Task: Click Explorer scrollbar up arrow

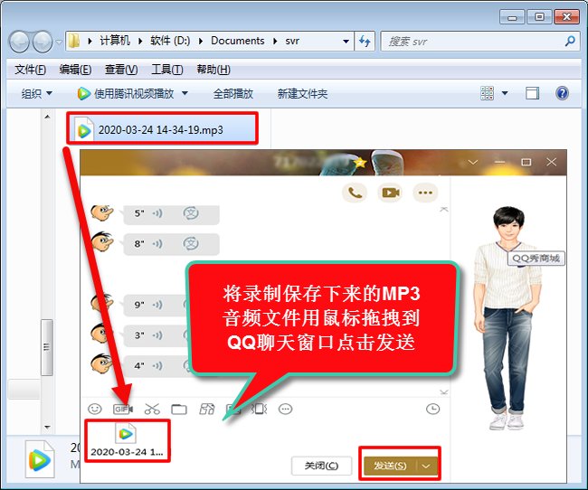Action: [47, 117]
